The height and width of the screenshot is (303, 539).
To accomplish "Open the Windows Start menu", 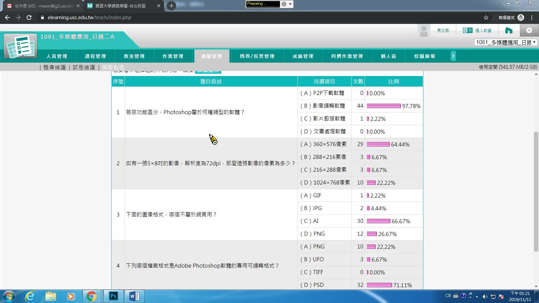I will click(9, 296).
